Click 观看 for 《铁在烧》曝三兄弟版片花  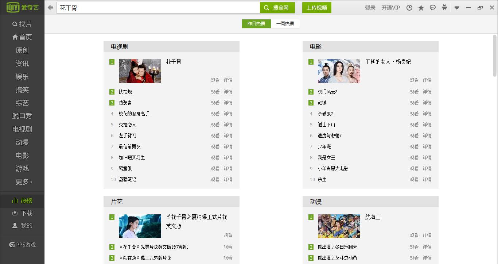(x=228, y=258)
